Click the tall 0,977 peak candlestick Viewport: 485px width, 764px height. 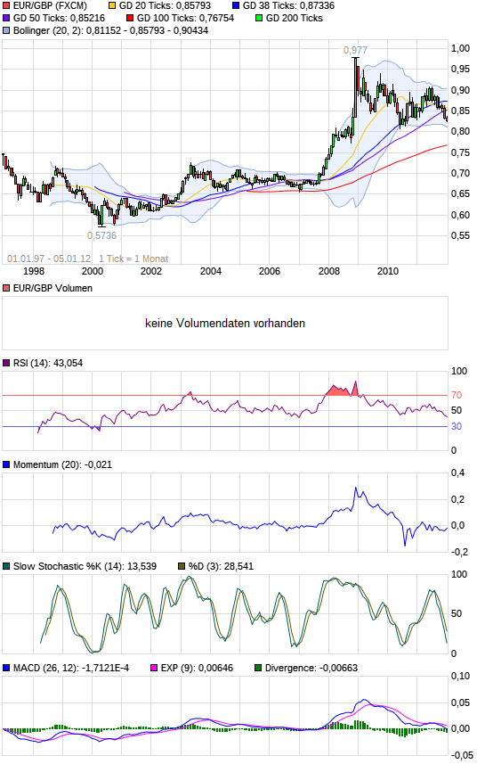[356, 87]
